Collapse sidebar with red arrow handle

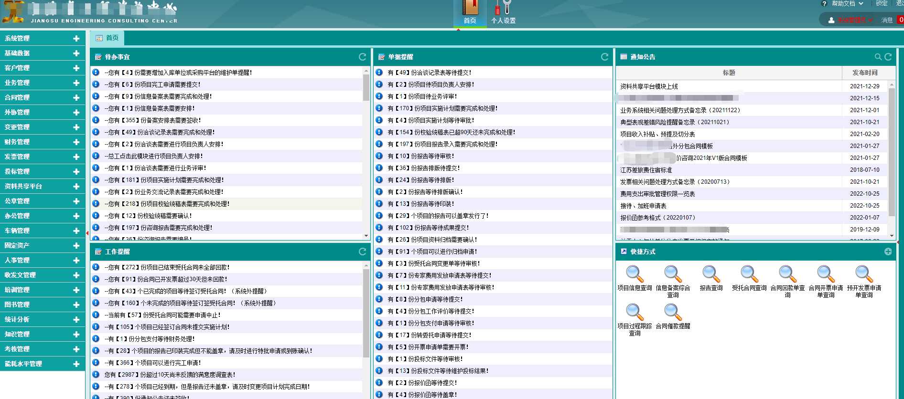click(87, 233)
